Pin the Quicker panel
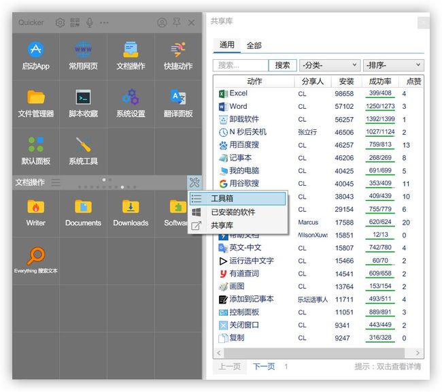 (177, 22)
